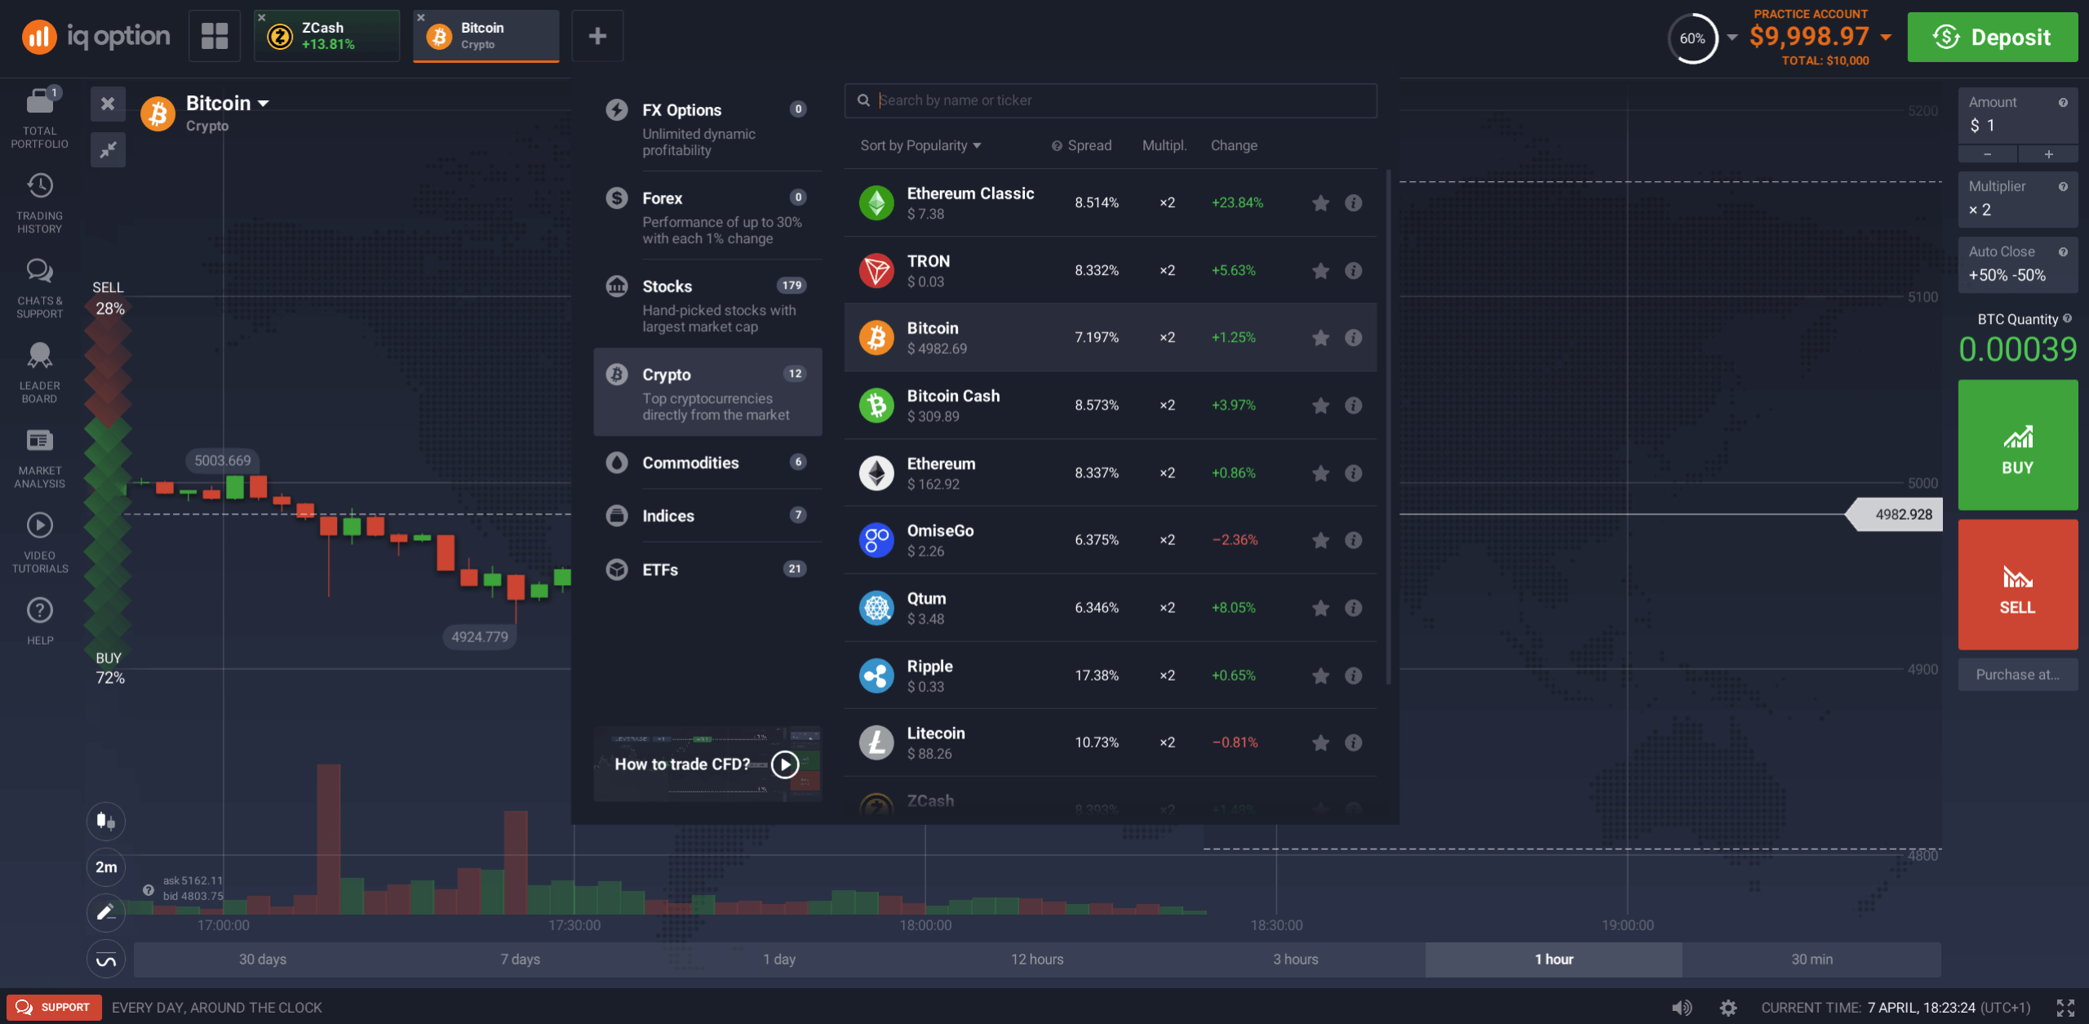Open the Video Tutorials panel
The image size is (2089, 1024).
pos(38,542)
